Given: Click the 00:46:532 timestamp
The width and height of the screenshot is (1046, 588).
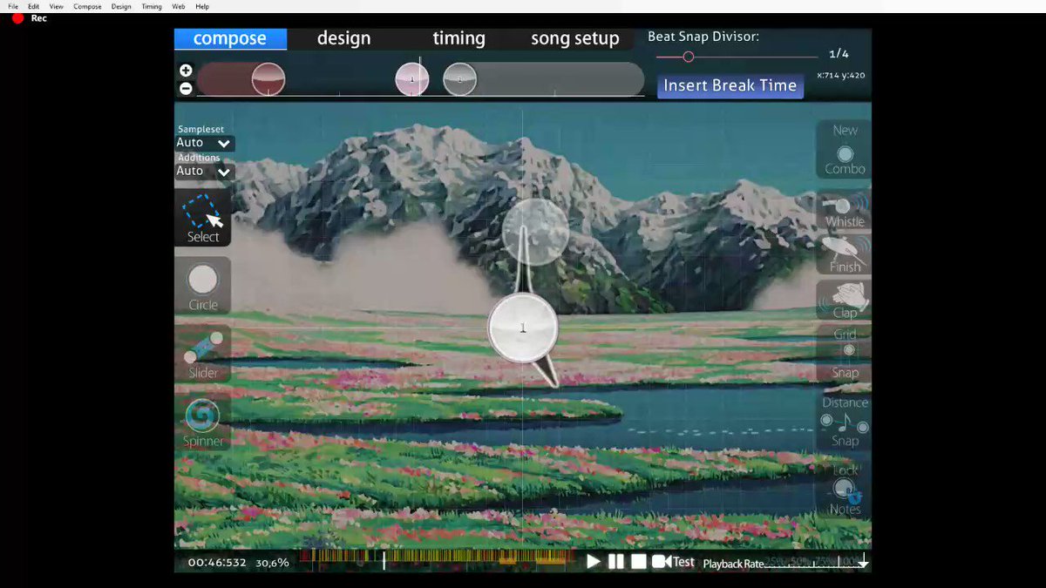Looking at the screenshot, I should (217, 563).
